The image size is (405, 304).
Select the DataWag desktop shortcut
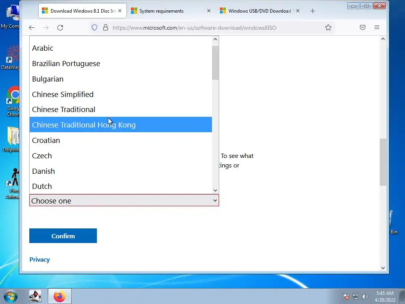coord(10,58)
